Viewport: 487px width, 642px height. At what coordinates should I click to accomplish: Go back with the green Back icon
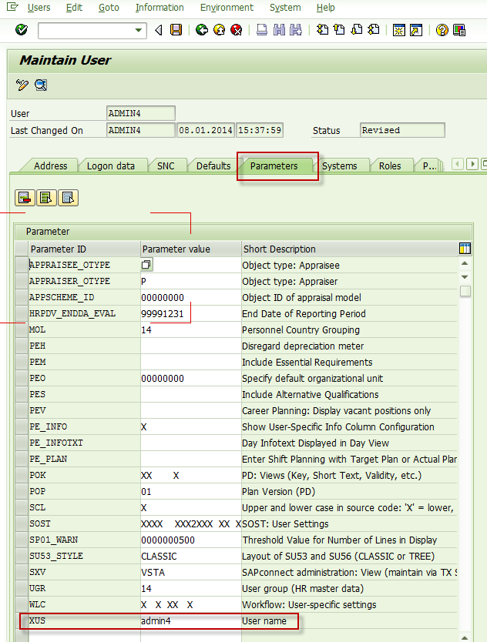tap(202, 30)
